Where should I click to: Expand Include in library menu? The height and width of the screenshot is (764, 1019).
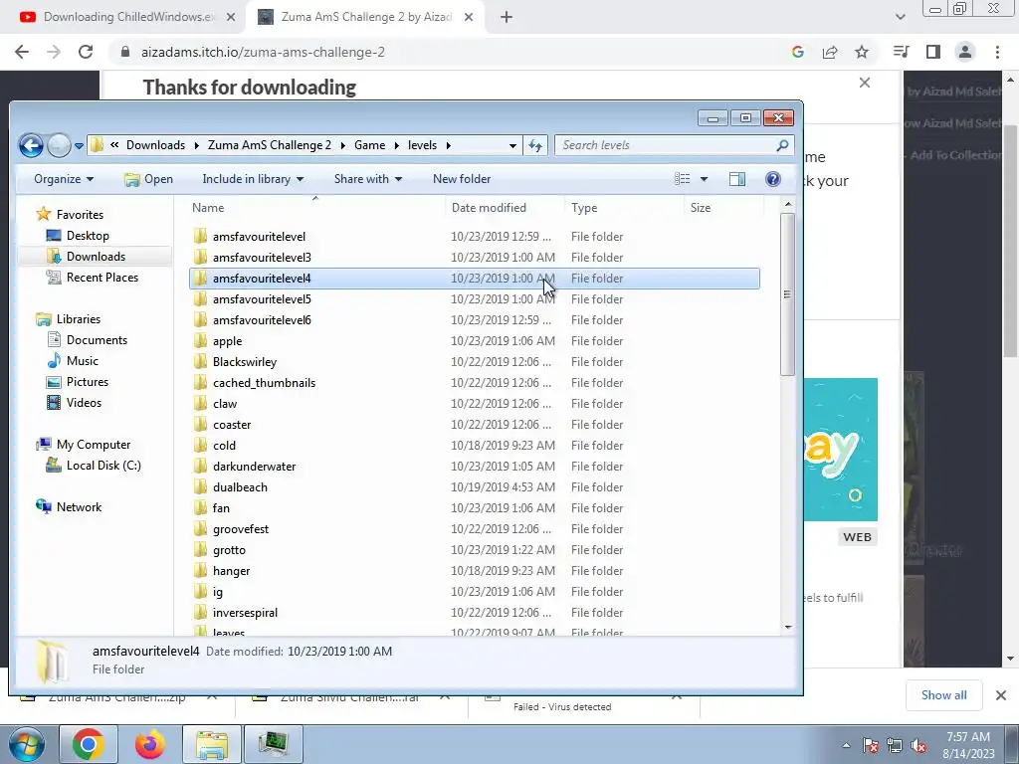pyautogui.click(x=253, y=179)
